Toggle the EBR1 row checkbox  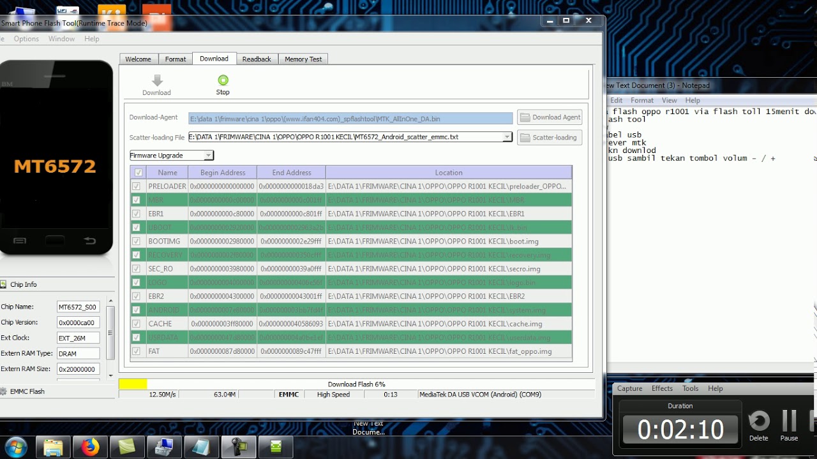[136, 214]
